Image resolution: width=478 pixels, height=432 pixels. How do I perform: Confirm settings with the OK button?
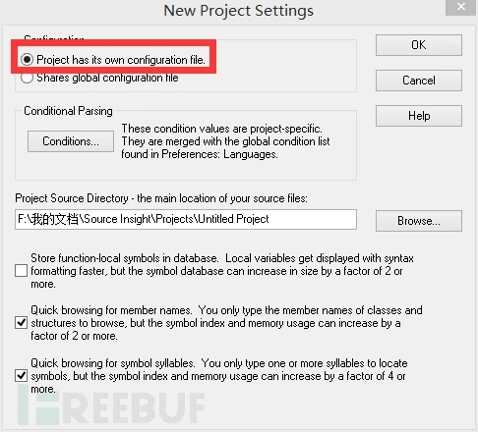click(x=419, y=45)
